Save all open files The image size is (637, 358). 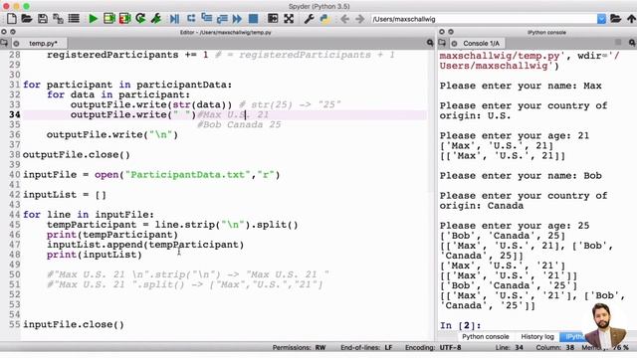click(x=58, y=19)
